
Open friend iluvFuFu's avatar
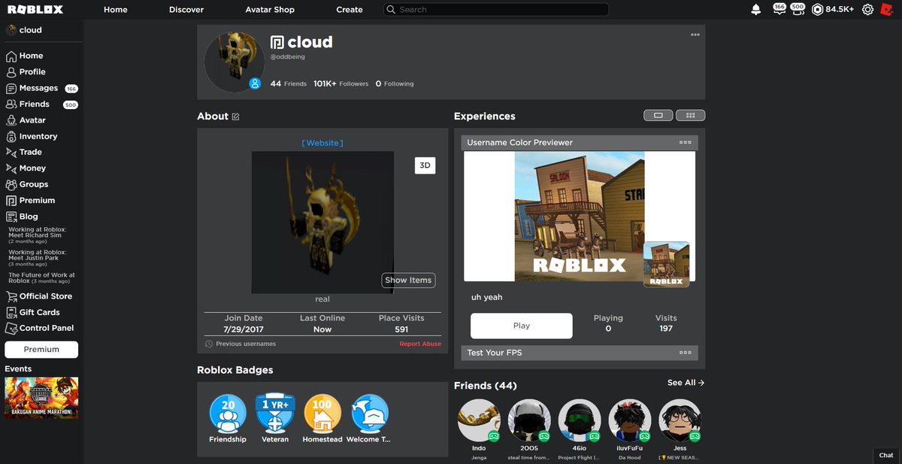(x=630, y=420)
